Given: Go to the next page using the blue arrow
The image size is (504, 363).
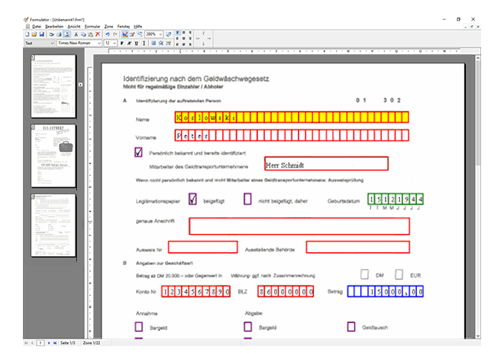Looking at the screenshot, I should pyautogui.click(x=49, y=343).
